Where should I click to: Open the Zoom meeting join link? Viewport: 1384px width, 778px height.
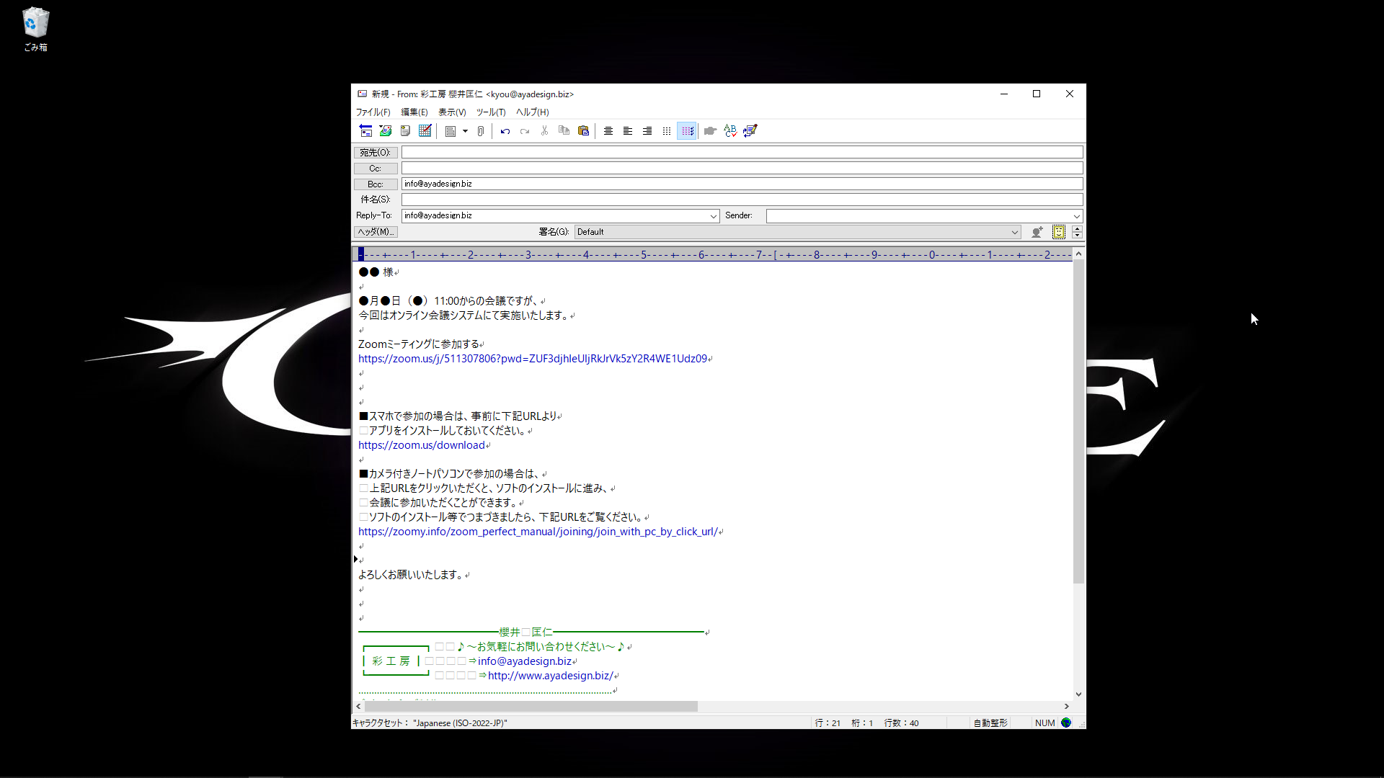(x=533, y=359)
